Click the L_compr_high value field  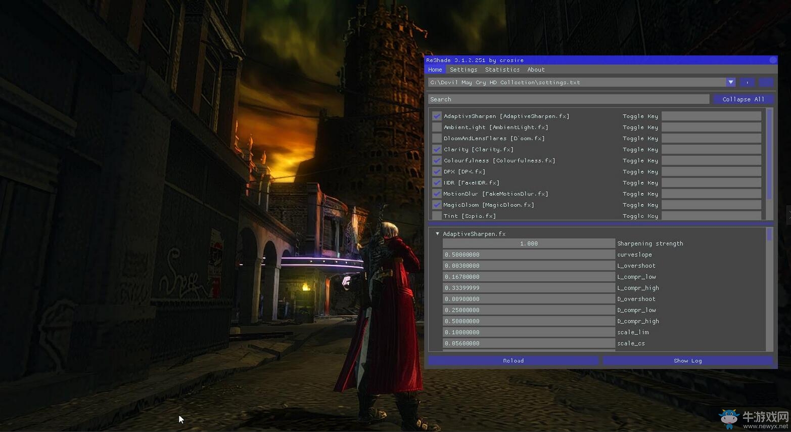tap(529, 288)
